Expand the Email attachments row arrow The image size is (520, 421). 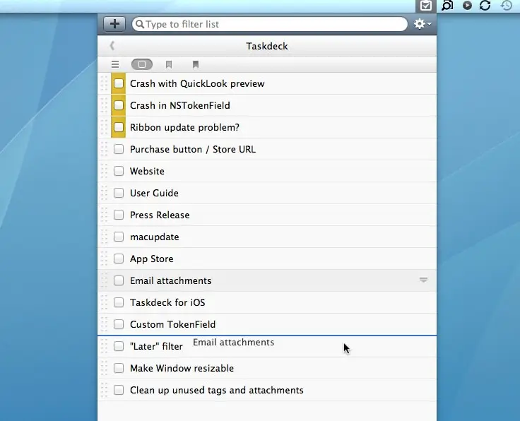pos(423,280)
